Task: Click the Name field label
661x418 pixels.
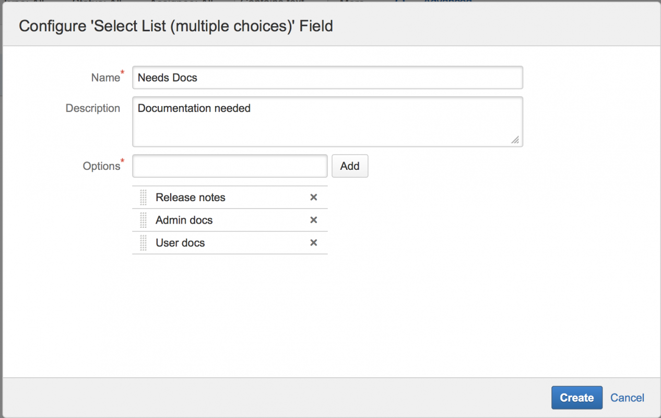Action: pyautogui.click(x=105, y=77)
